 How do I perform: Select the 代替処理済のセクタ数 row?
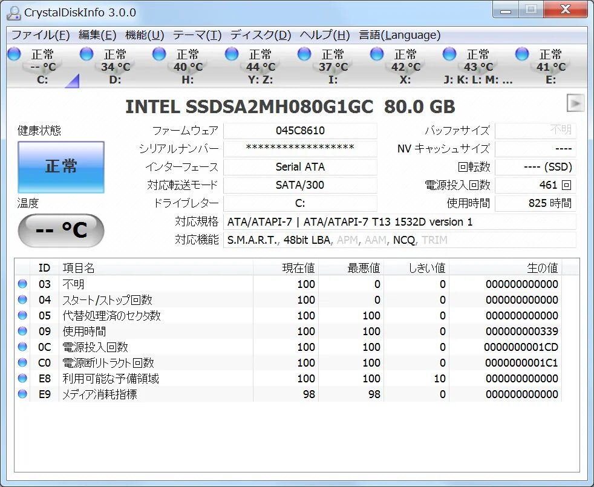[289, 315]
